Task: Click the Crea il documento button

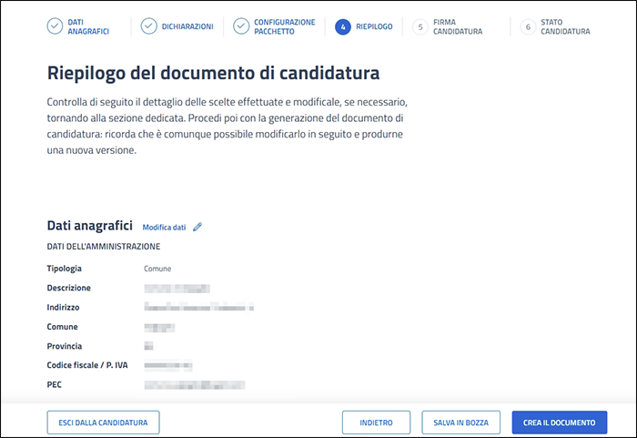Action: pos(559,423)
